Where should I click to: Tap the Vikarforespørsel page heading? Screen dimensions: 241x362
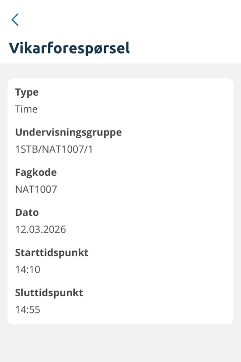coord(69,48)
